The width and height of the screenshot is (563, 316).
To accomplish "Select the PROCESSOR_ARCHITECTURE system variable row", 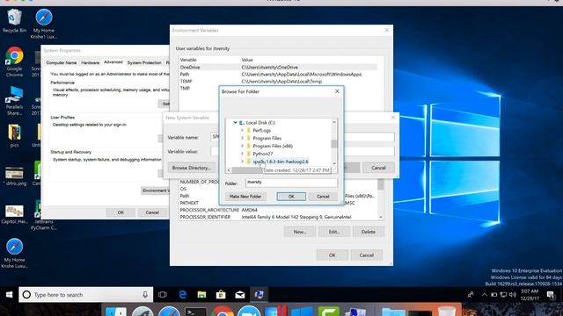I will pos(278,210).
